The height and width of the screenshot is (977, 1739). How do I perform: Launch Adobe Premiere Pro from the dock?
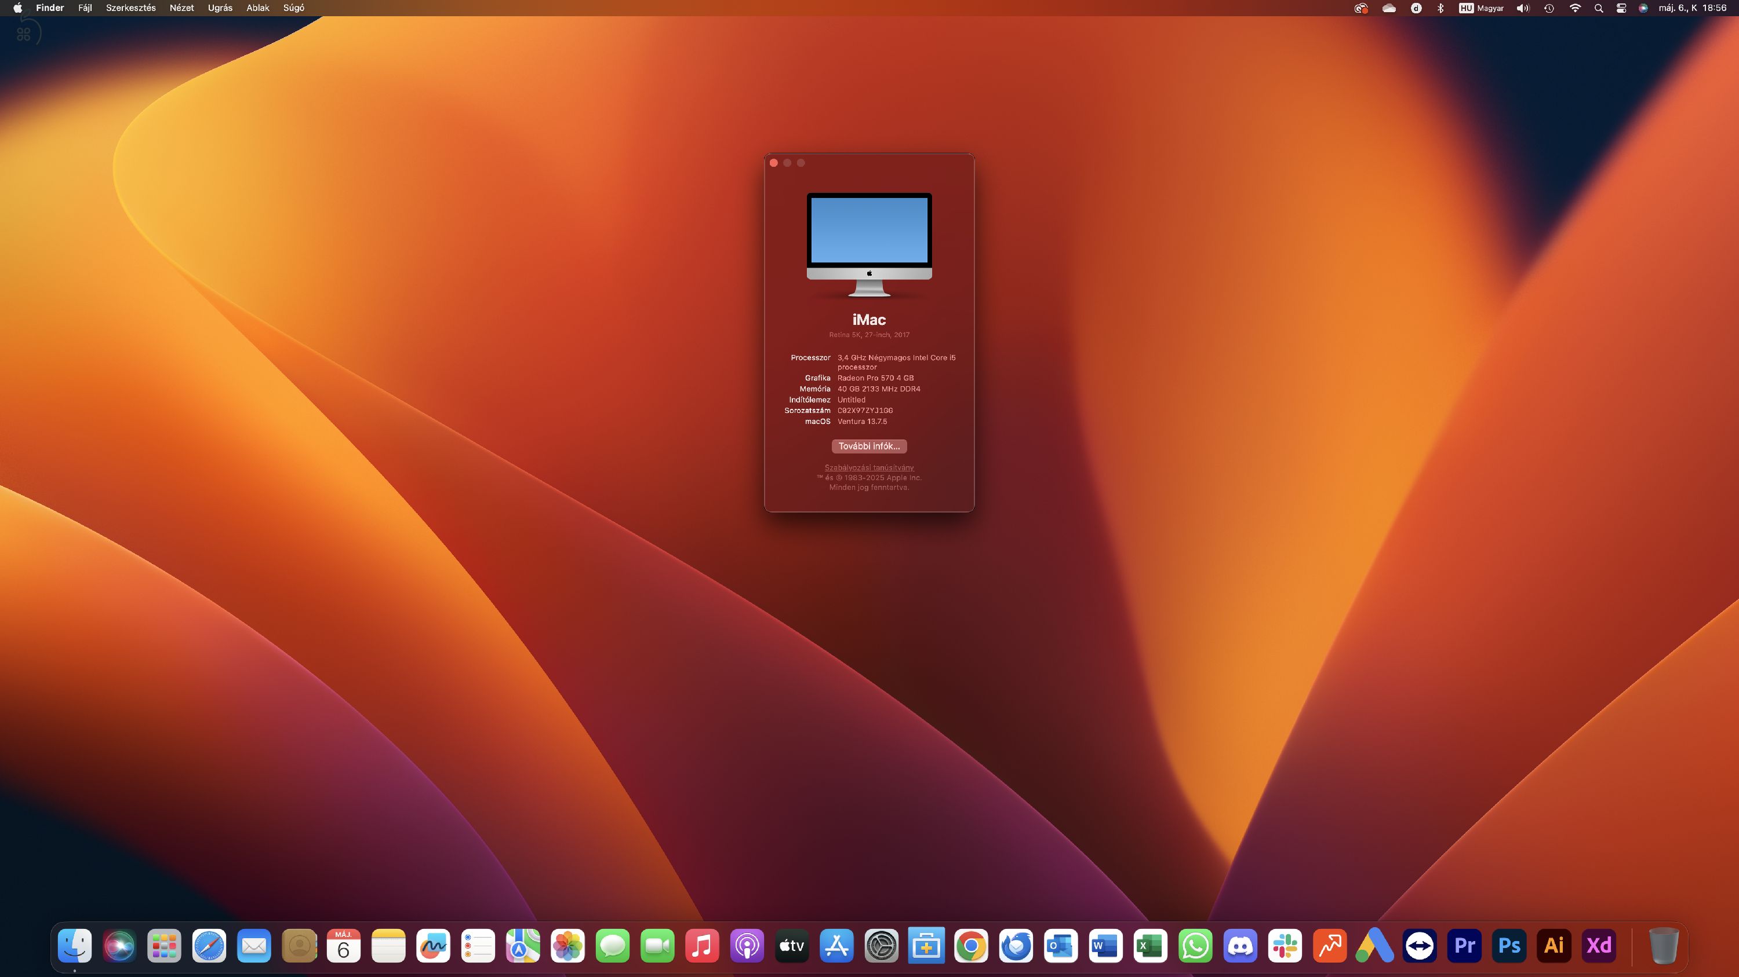click(1464, 945)
